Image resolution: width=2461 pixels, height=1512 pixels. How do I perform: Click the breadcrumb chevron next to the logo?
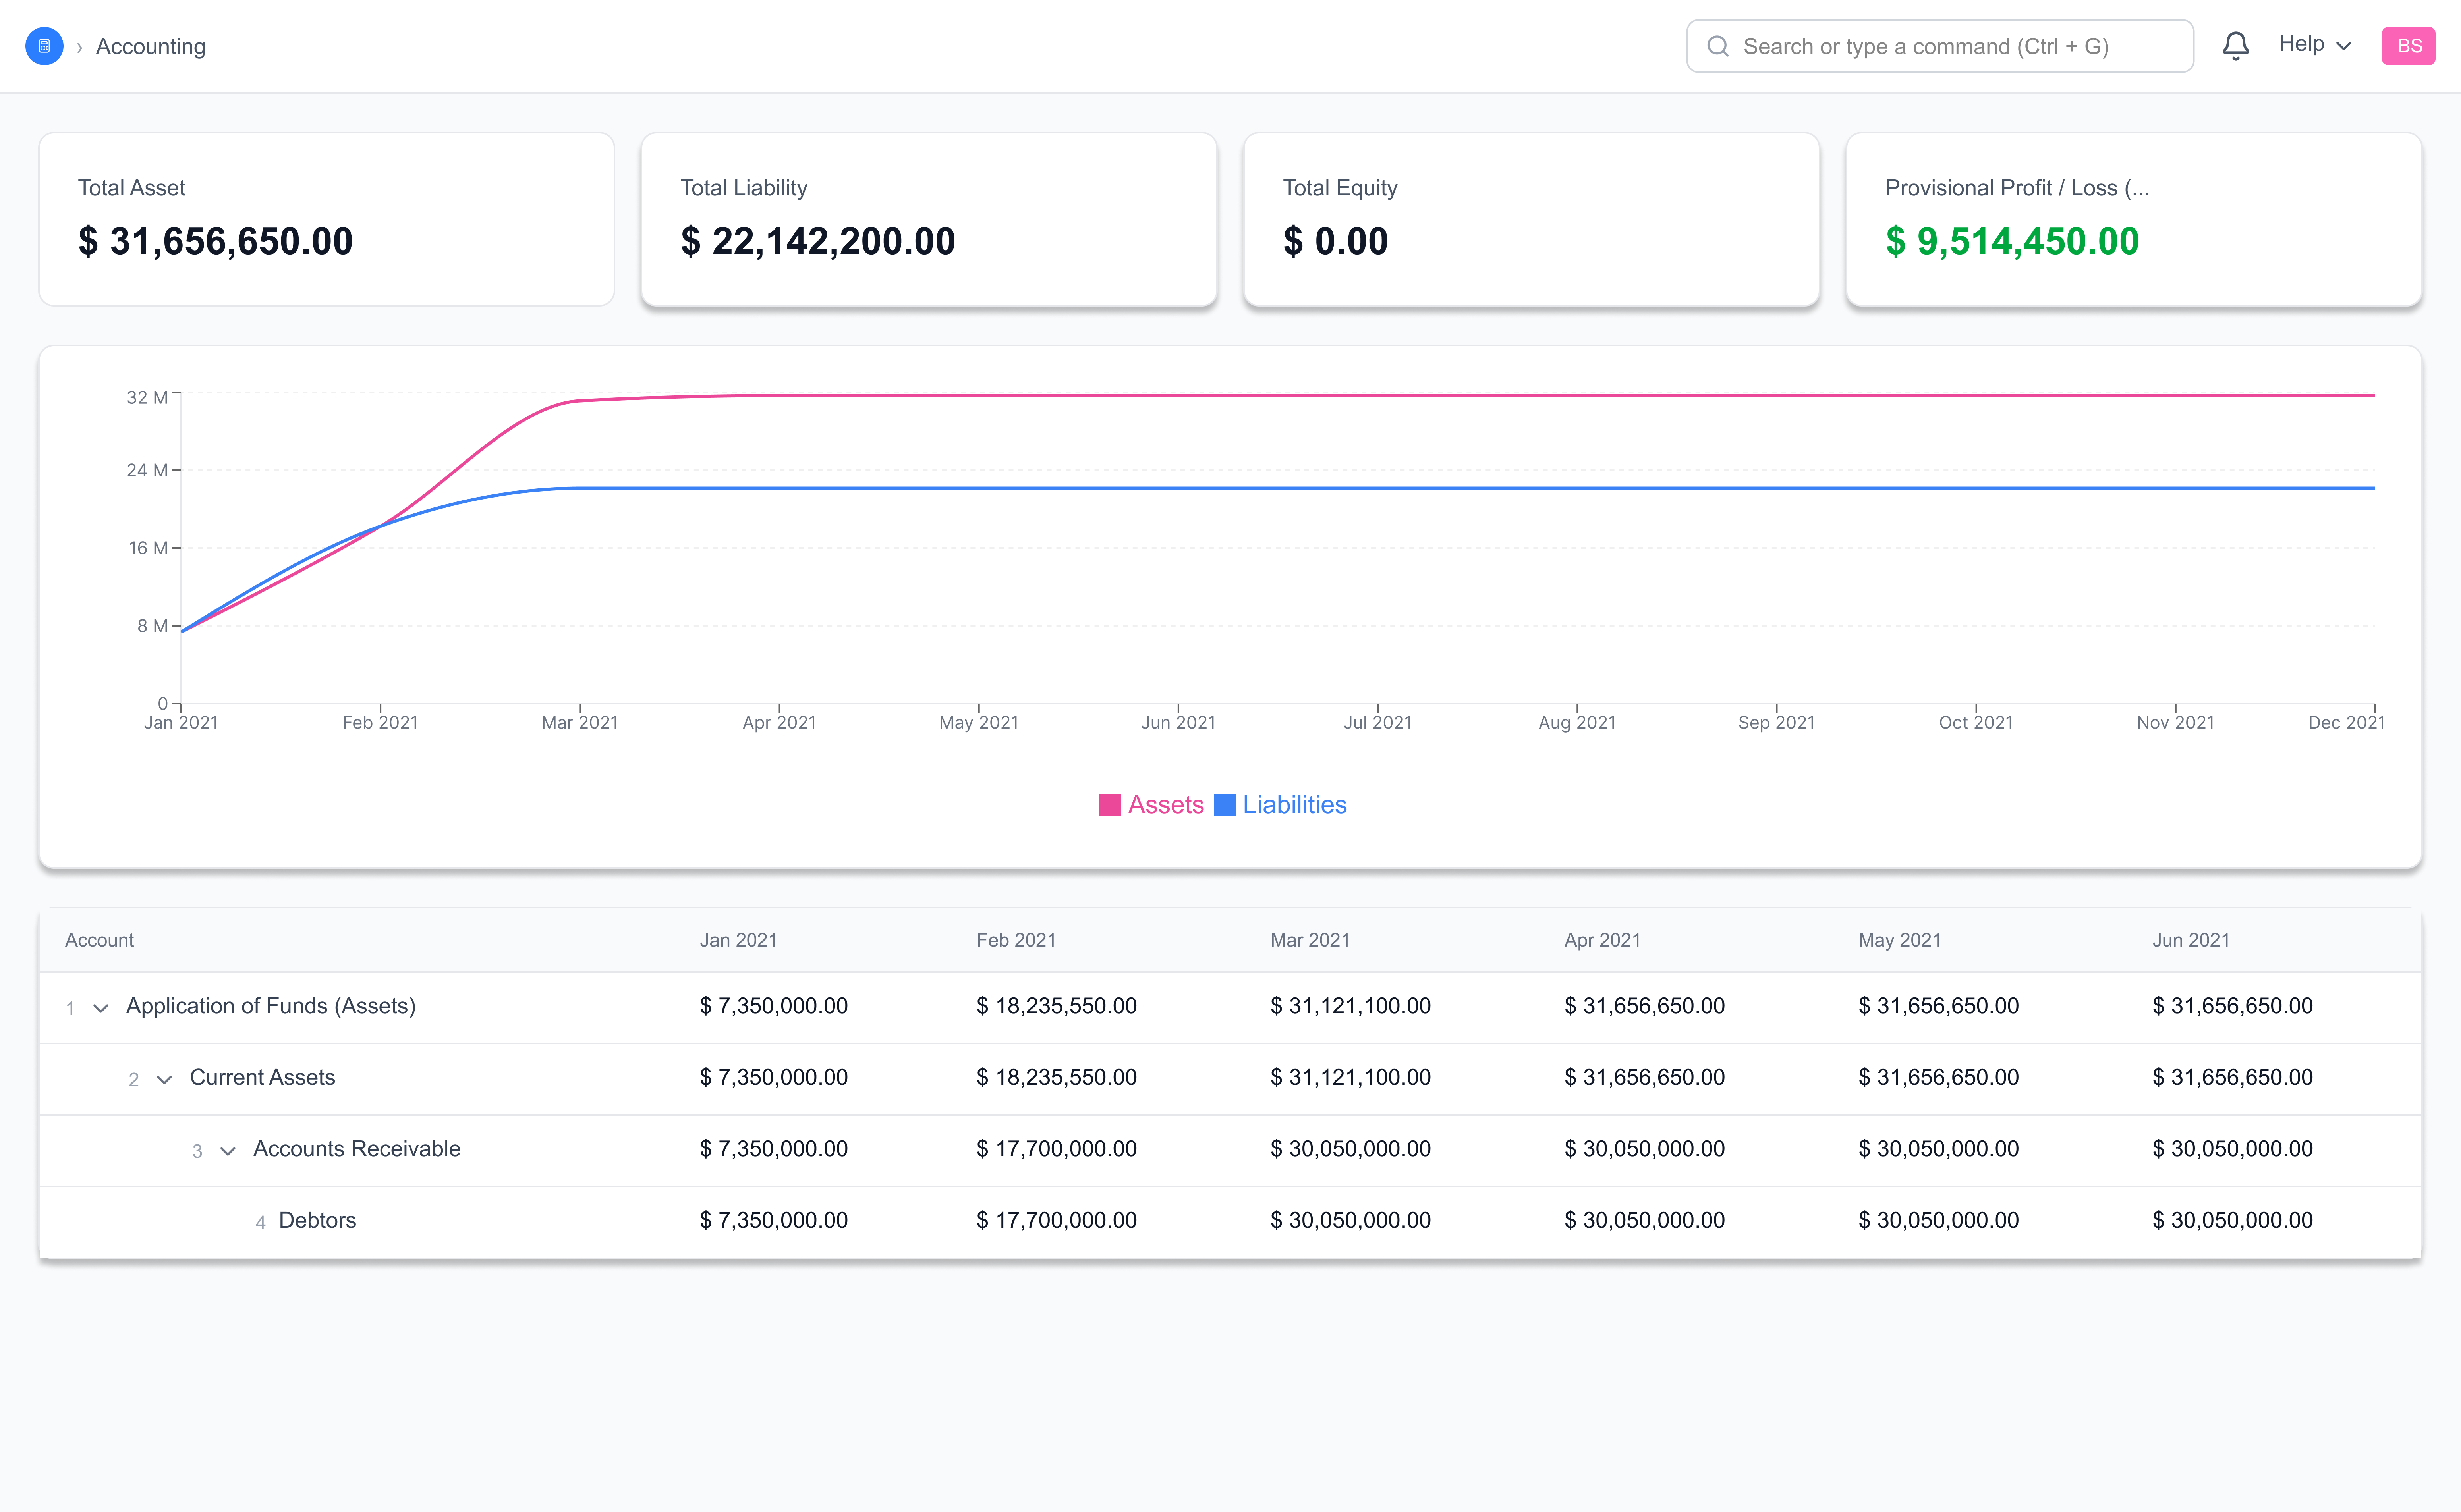click(x=79, y=46)
